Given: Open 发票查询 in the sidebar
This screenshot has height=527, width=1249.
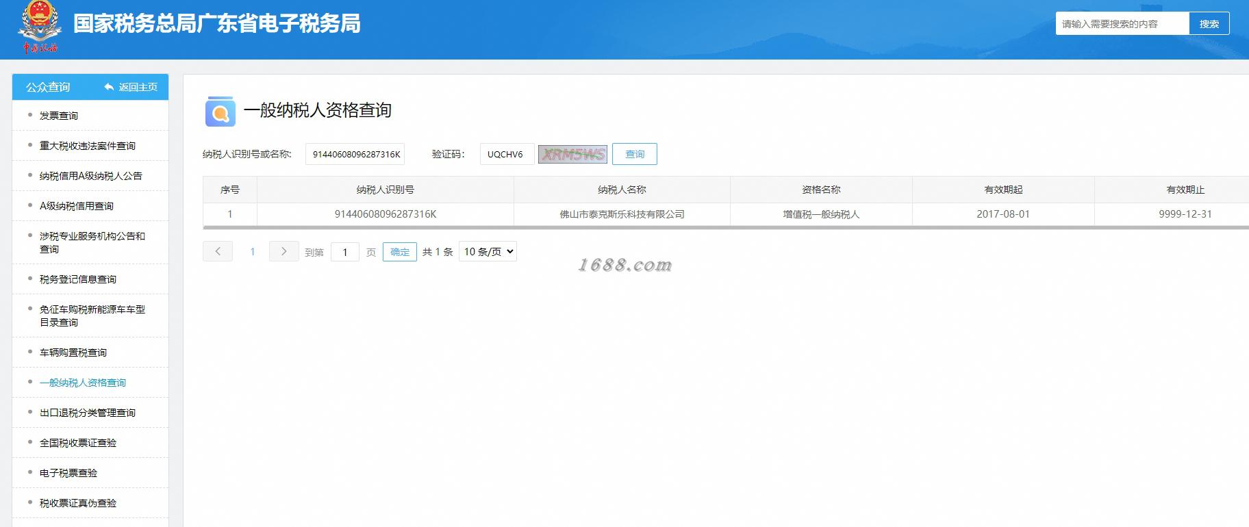Looking at the screenshot, I should pos(59,116).
